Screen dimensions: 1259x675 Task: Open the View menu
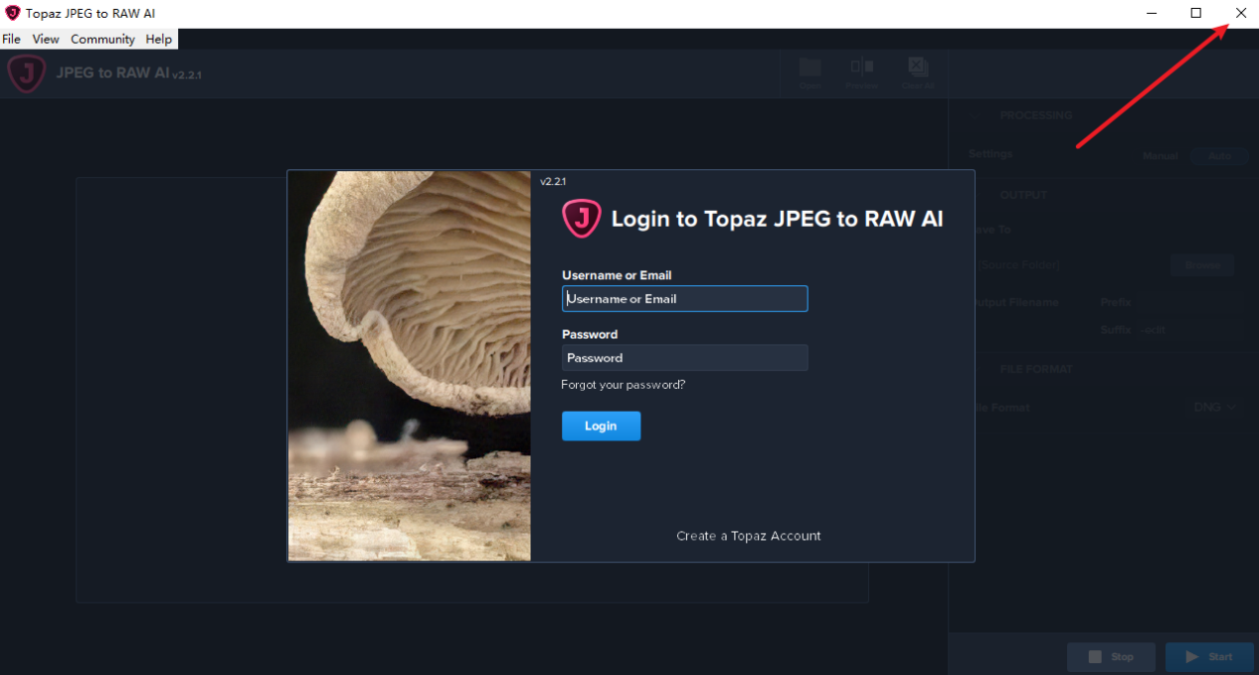pos(46,39)
